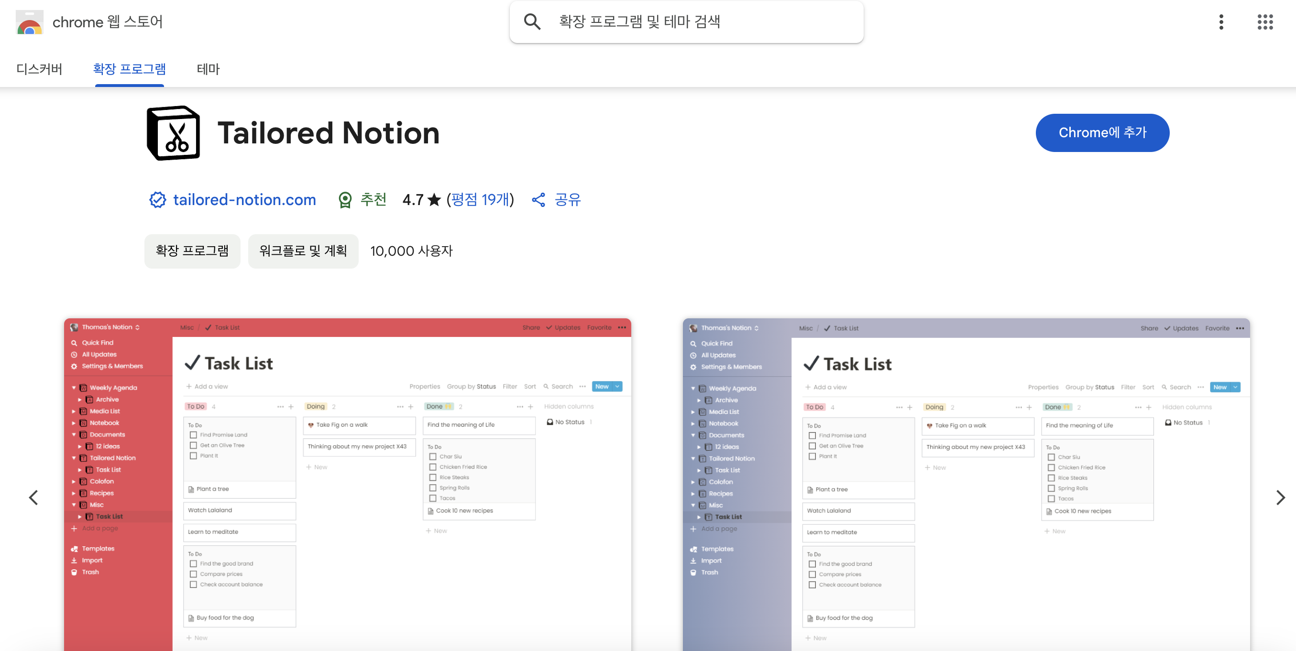Viewport: 1296px width, 651px height.
Task: Open the Trash icon in the sidebar
Action: [x=75, y=572]
